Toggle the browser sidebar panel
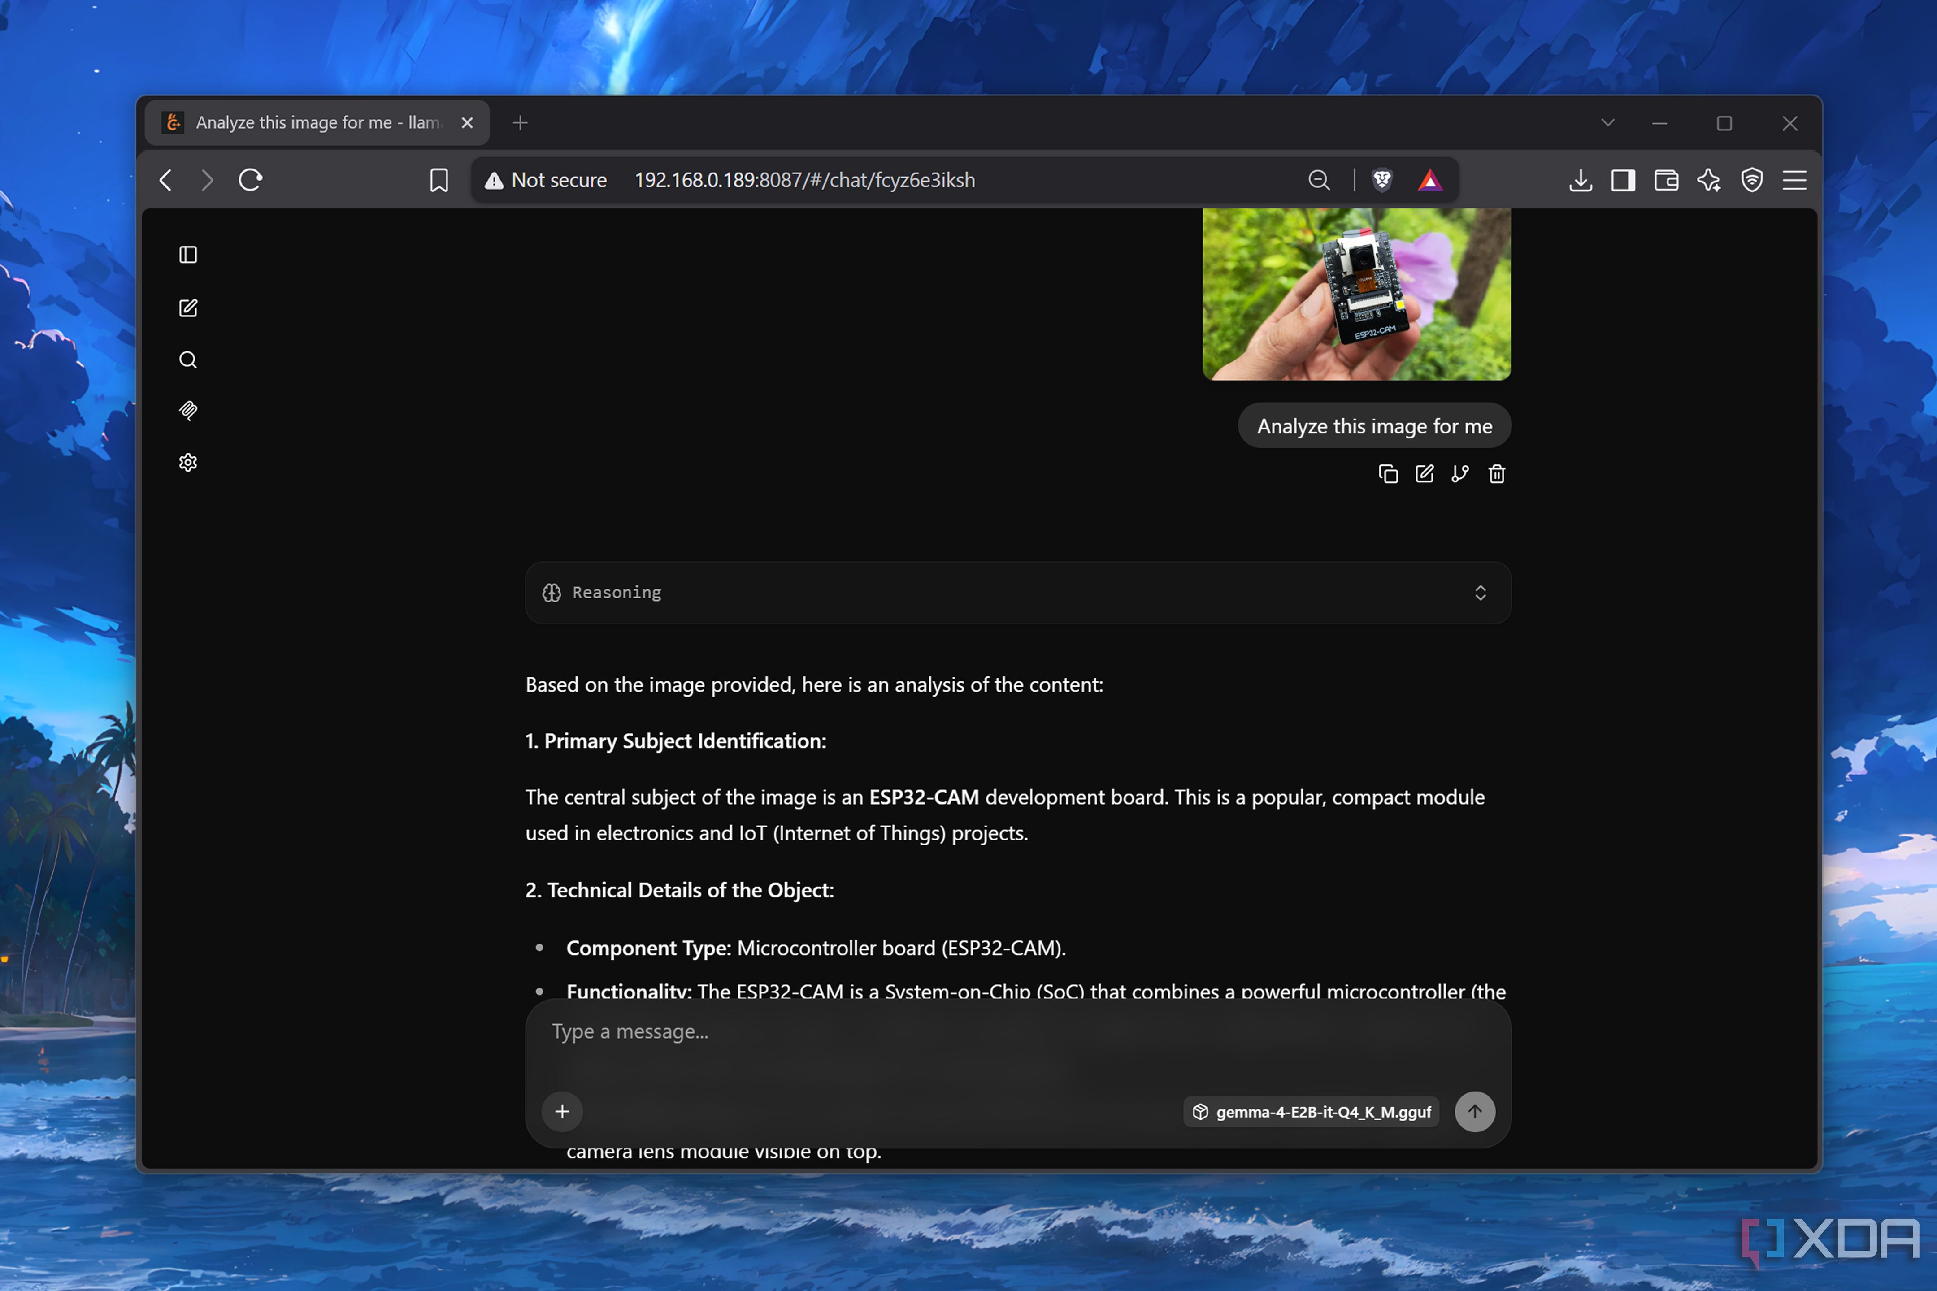 pyautogui.click(x=1623, y=180)
